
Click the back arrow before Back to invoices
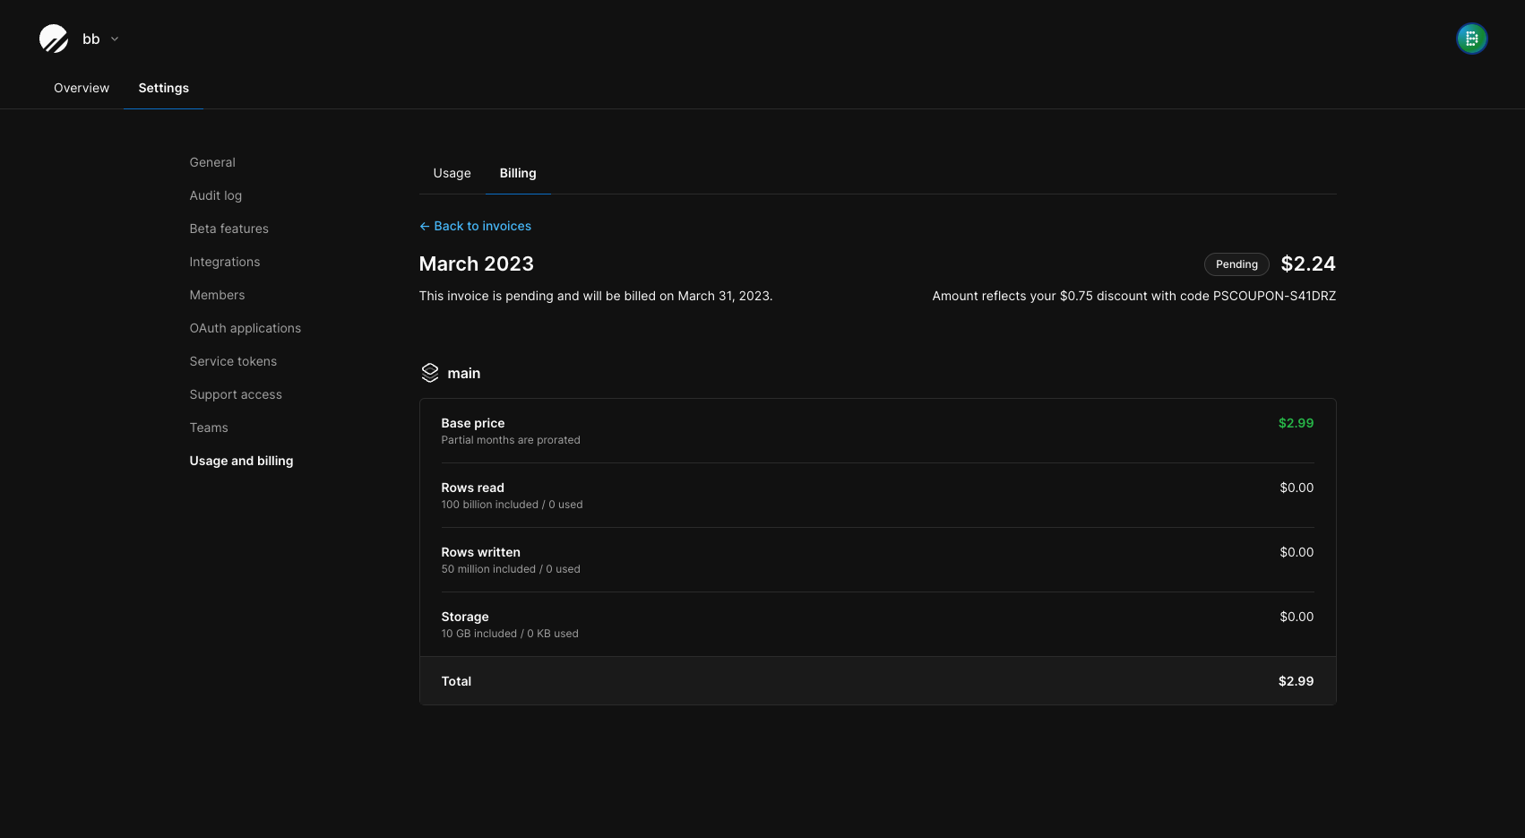(x=424, y=226)
